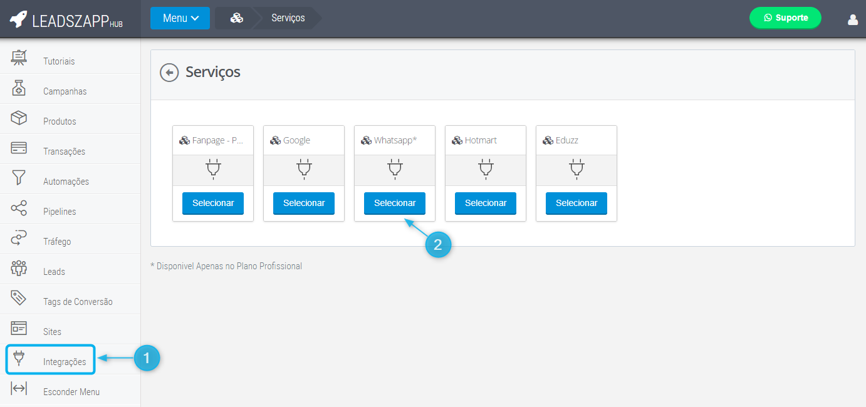Click the Tags de Conversão tag icon

point(19,299)
